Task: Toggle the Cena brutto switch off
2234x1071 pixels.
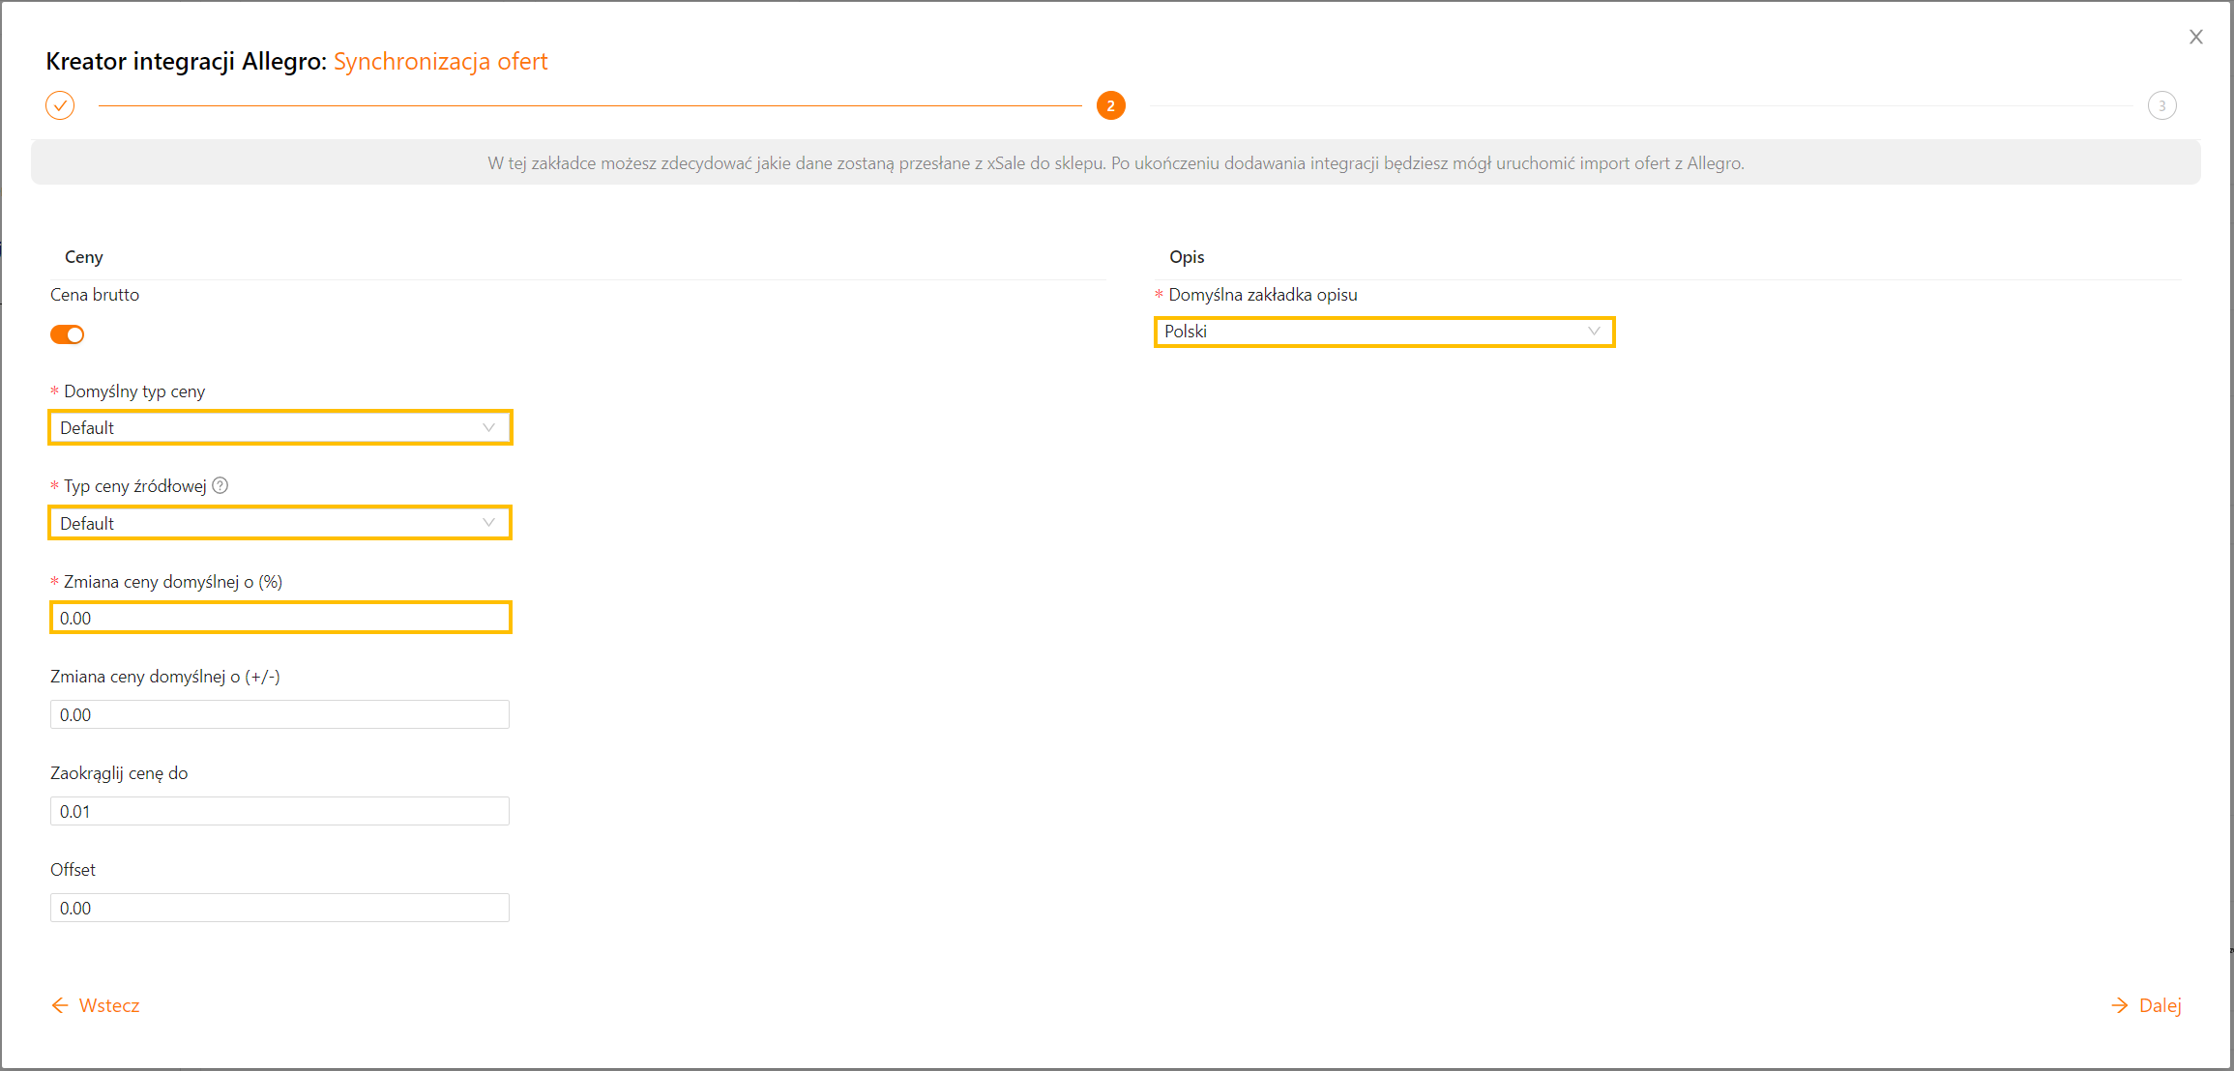Action: coord(67,334)
